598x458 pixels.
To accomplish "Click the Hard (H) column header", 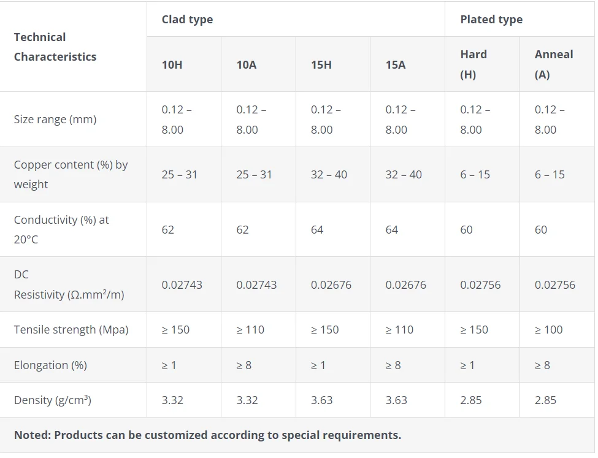I will [x=473, y=64].
